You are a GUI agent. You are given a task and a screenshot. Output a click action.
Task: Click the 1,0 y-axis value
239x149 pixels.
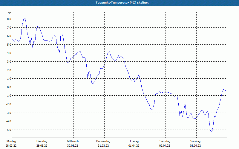[9, 79]
